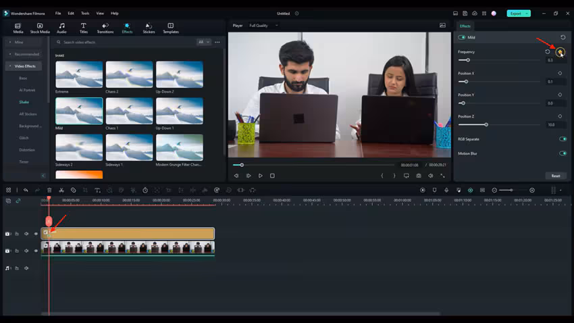
Task: Click the split scissors icon in timeline toolbar
Action: [61, 191]
